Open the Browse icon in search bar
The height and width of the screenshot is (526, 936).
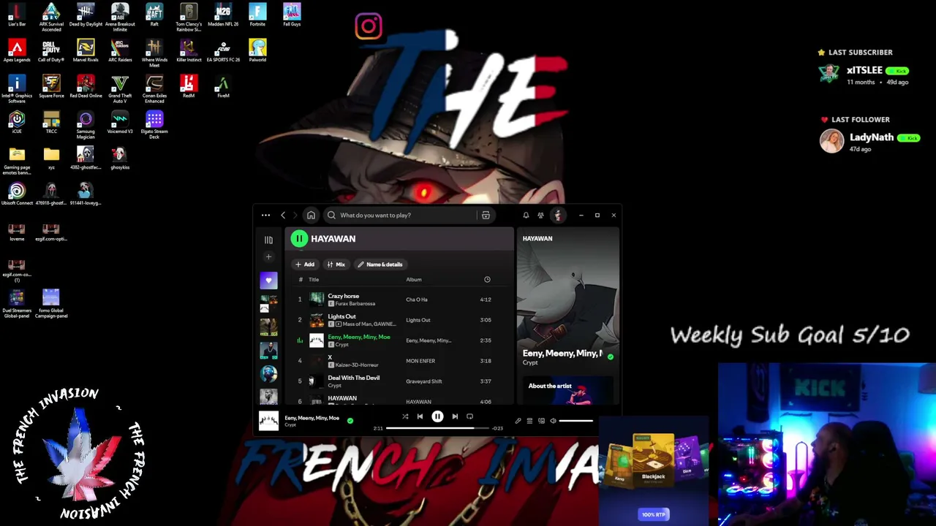[x=486, y=216]
